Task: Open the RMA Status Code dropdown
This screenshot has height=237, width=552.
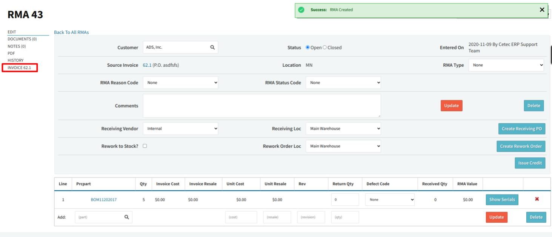Action: (x=343, y=83)
